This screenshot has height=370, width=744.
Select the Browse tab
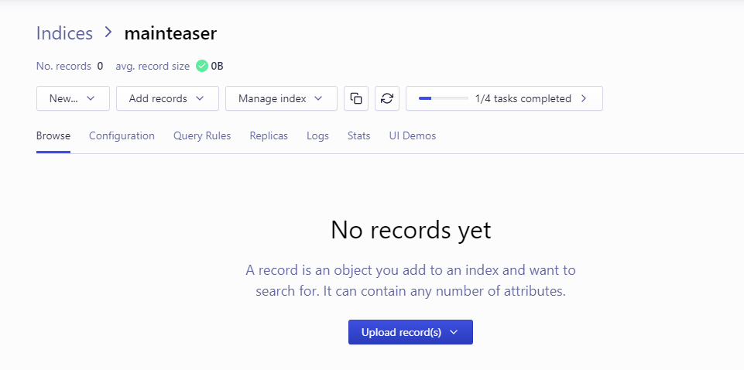click(53, 135)
